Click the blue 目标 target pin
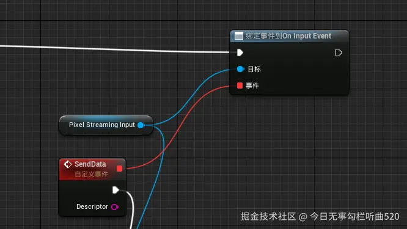This screenshot has width=407, height=229. tap(240, 69)
